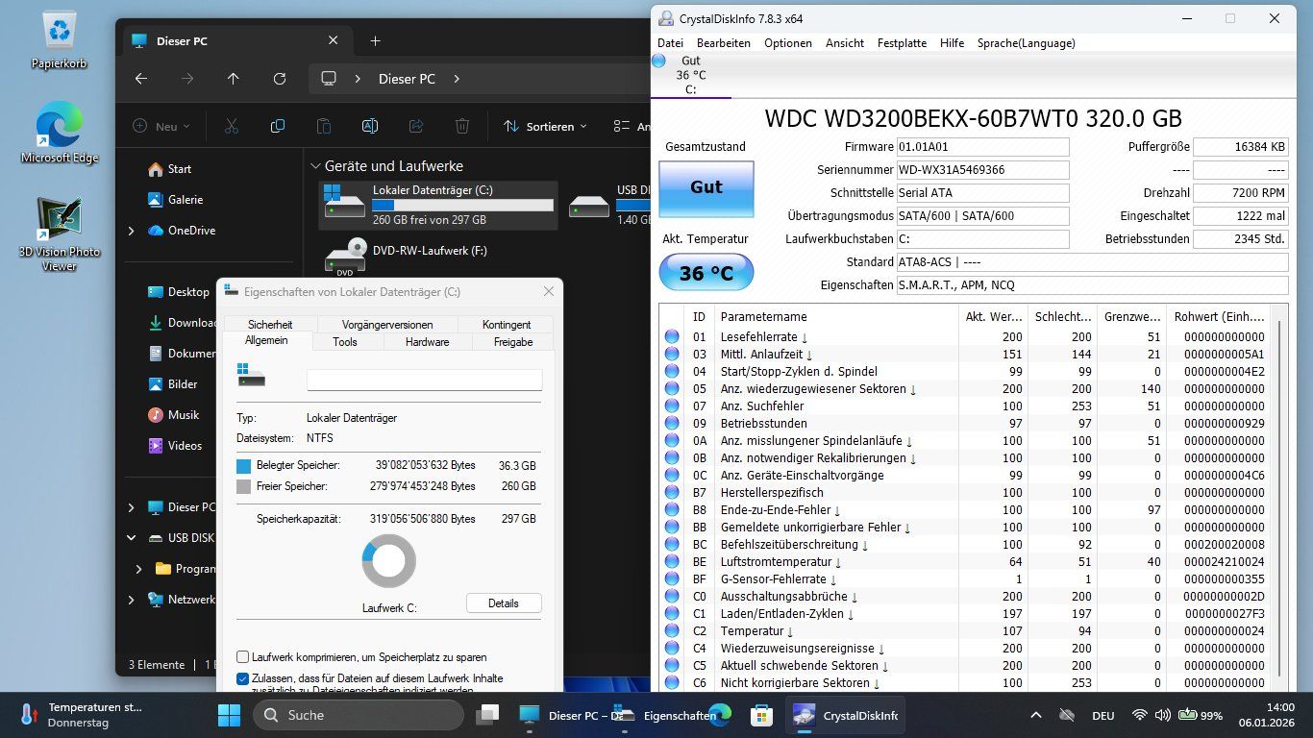Click the drive label input field in Eigenschaften
The height and width of the screenshot is (738, 1313).
click(425, 380)
